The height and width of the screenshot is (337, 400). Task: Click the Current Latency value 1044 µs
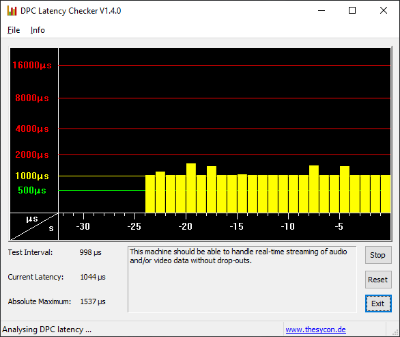pyautogui.click(x=93, y=277)
